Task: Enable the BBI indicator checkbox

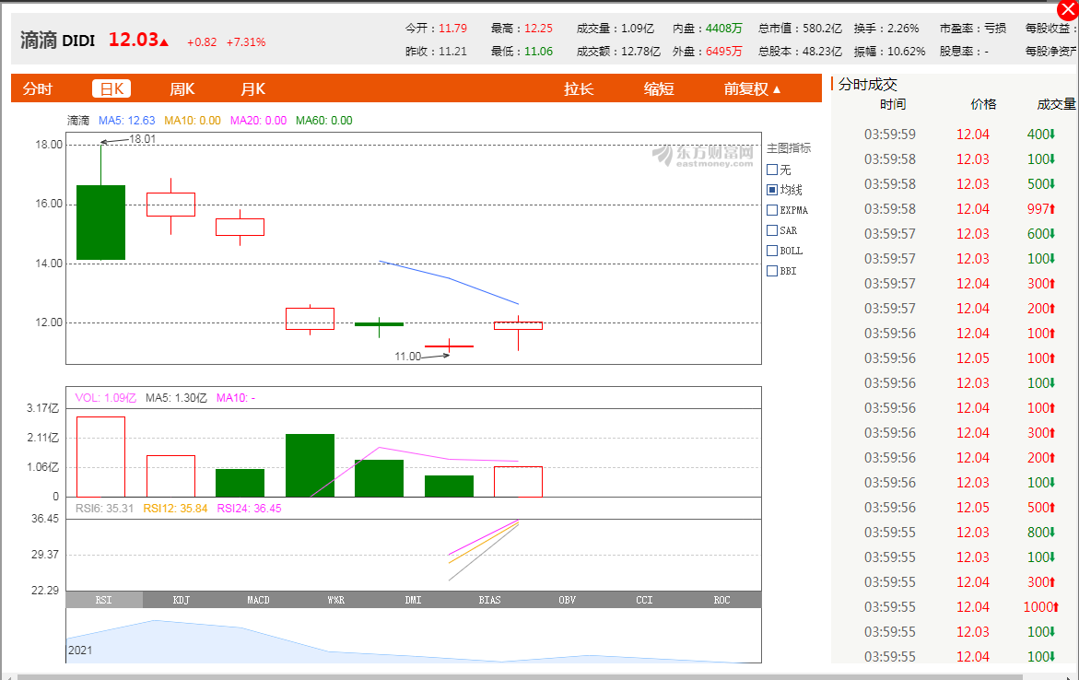Action: coord(772,271)
